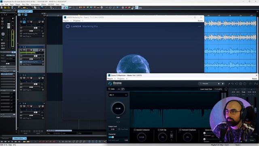The height and width of the screenshot is (146, 259).
Task: Click master pan knob in track editor panel
Action: 3,34
